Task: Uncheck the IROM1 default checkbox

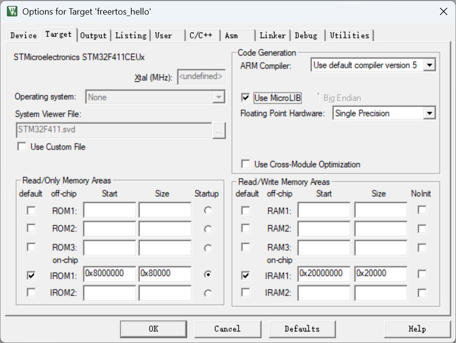Action: click(31, 275)
